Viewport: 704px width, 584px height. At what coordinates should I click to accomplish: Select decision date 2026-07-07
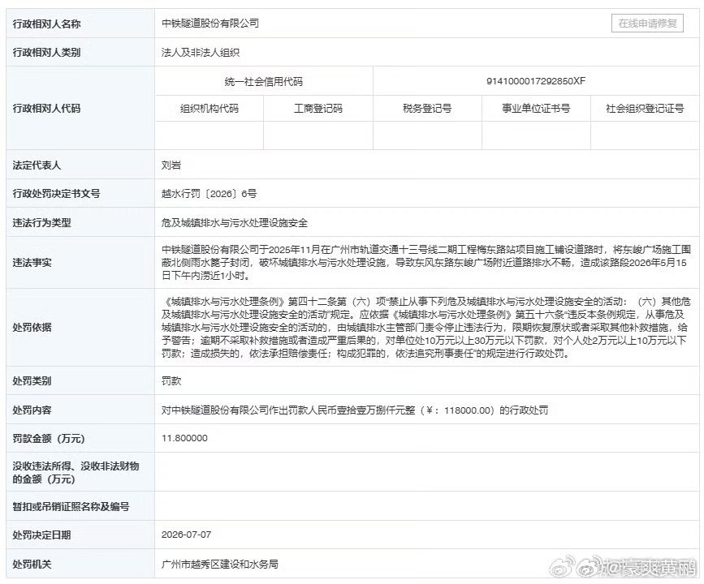[186, 535]
